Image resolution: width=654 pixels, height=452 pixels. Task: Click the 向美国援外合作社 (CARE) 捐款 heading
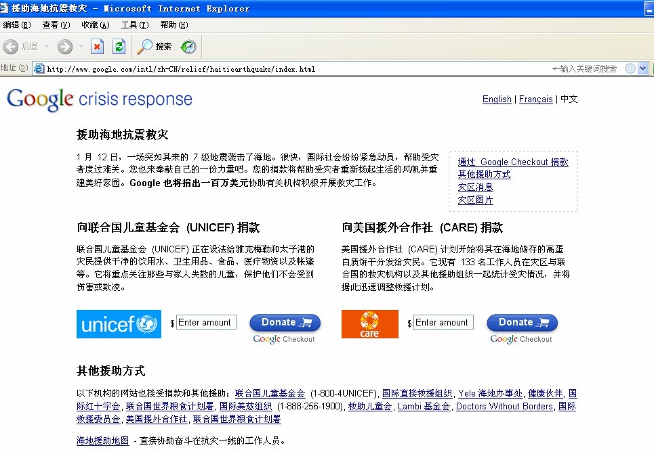pos(422,227)
